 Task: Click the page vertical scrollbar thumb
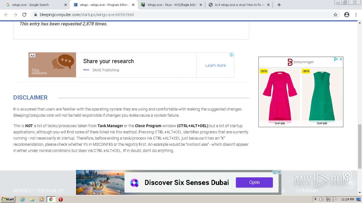tap(360, 146)
